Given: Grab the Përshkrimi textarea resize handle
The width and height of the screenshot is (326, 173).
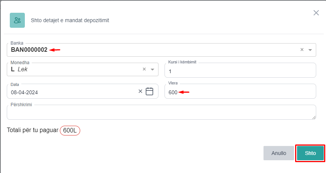Looking at the screenshot, I should pyautogui.click(x=314, y=117).
